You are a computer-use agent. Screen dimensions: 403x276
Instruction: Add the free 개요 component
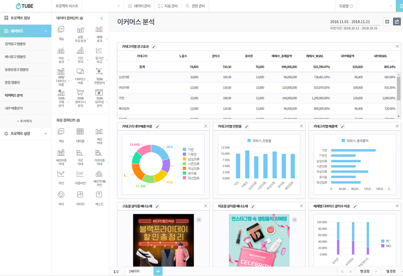(x=61, y=135)
